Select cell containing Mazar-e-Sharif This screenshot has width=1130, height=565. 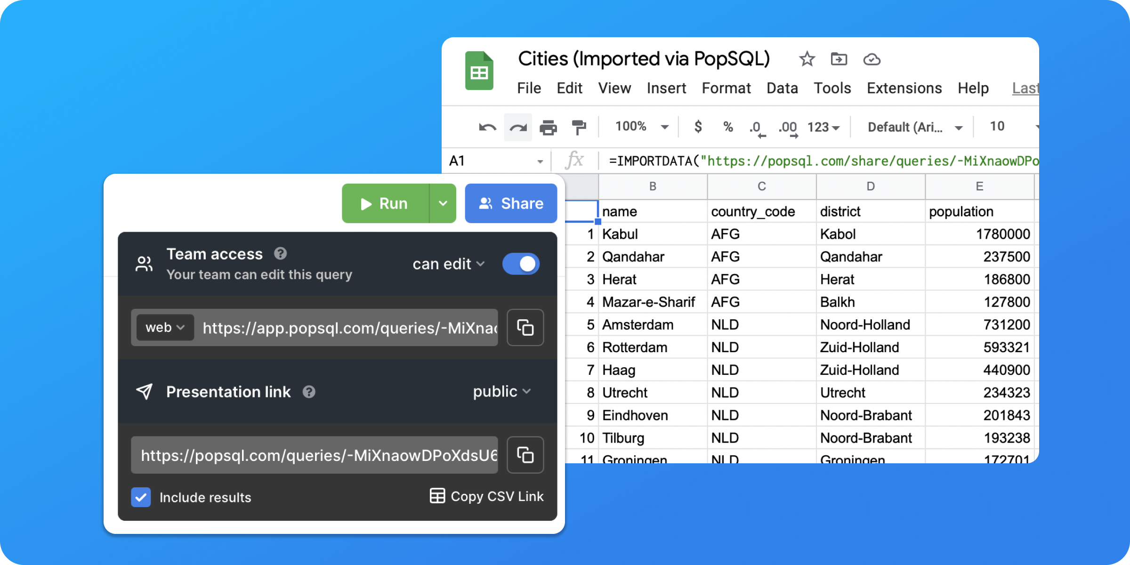pos(653,302)
